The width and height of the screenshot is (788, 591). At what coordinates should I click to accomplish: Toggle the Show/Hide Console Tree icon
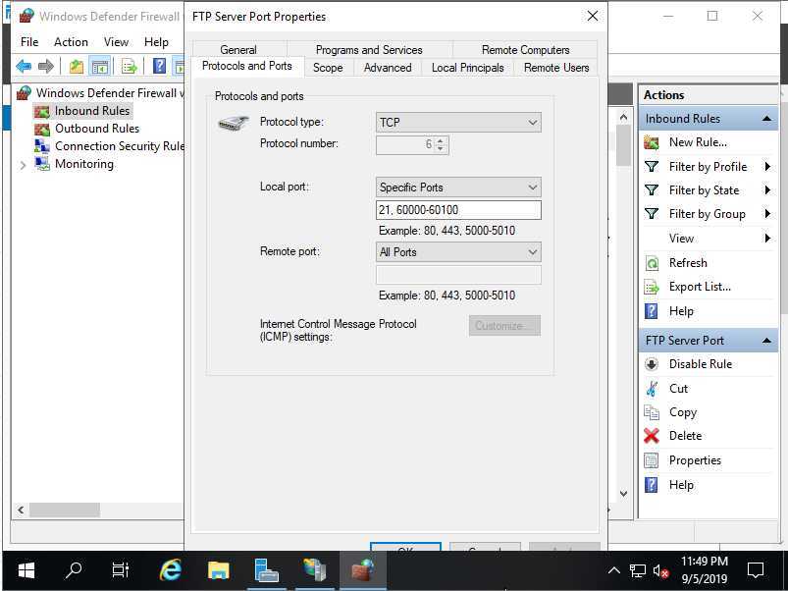(x=99, y=66)
